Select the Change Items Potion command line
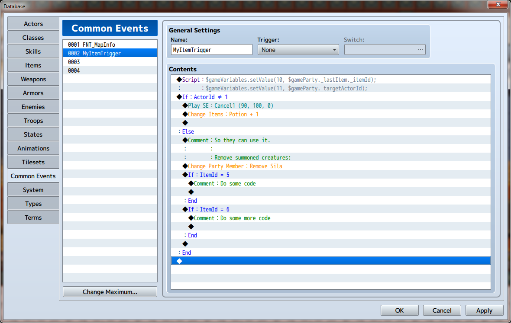Image resolution: width=511 pixels, height=323 pixels. (x=223, y=114)
